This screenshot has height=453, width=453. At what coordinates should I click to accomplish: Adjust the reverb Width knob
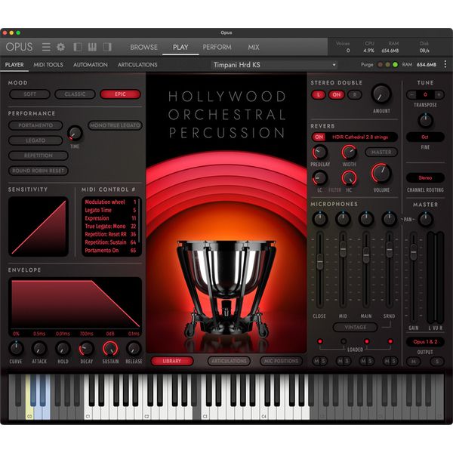coord(349,152)
